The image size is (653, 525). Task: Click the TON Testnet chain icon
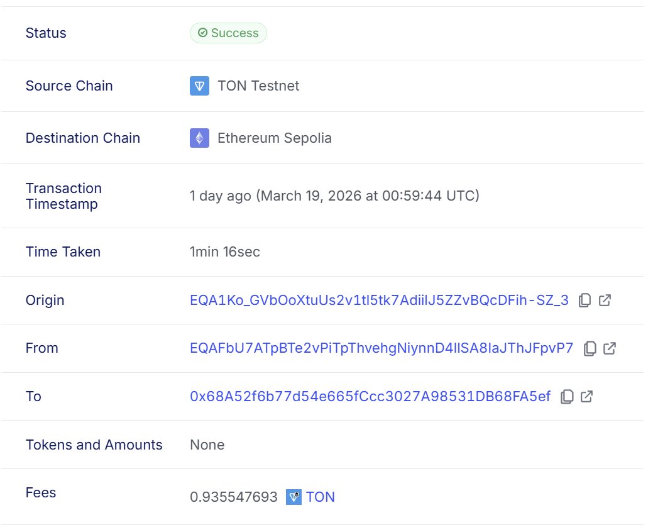(x=199, y=86)
